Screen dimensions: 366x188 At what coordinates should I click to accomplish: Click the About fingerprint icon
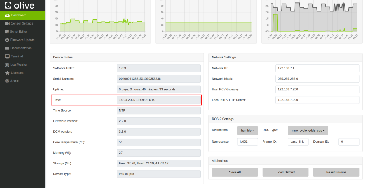coord(7,81)
